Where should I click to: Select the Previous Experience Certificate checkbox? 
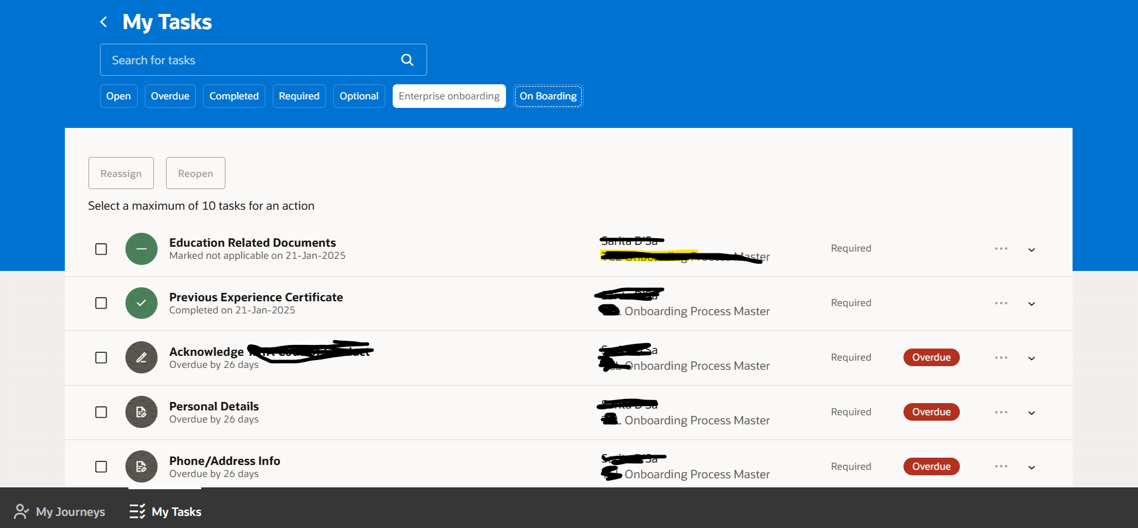coord(101,303)
